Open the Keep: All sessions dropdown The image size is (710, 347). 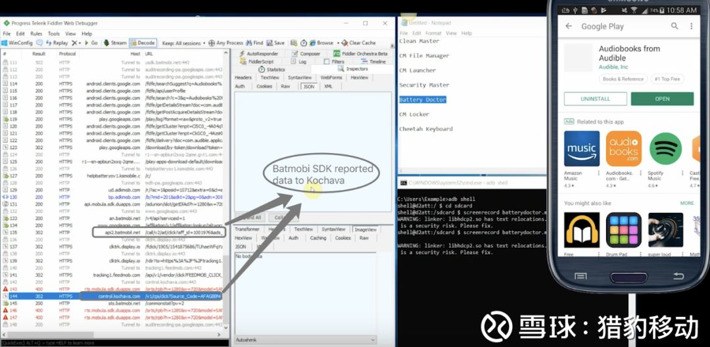(183, 43)
